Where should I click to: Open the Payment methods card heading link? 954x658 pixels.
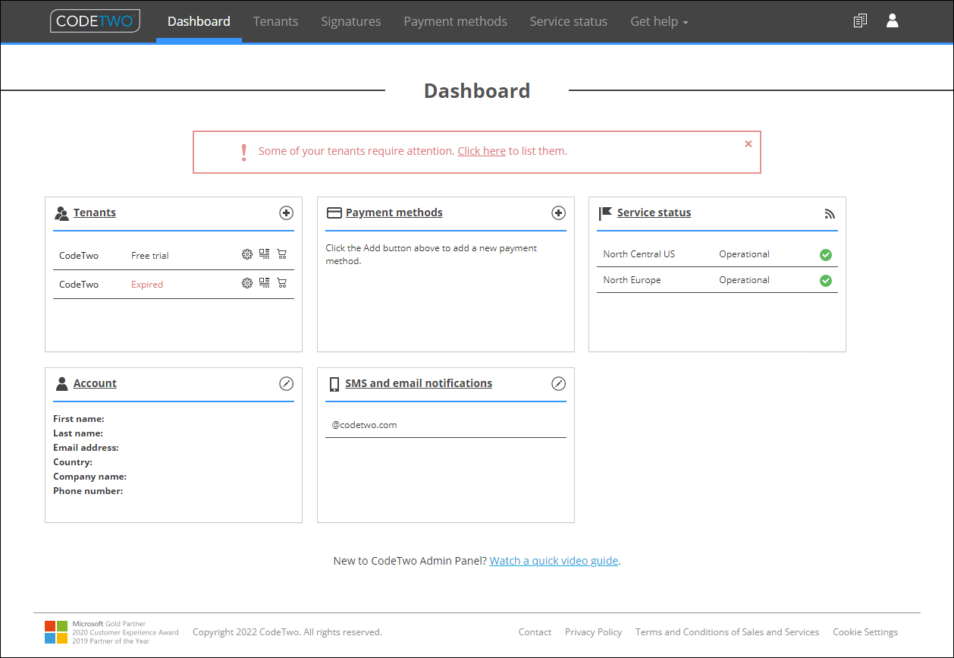pos(394,213)
